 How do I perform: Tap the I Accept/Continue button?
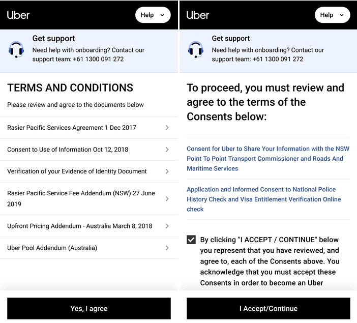coord(269,308)
